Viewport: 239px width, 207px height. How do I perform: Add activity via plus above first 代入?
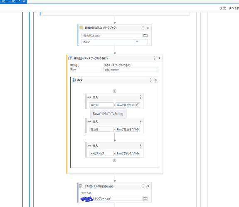tap(115, 91)
